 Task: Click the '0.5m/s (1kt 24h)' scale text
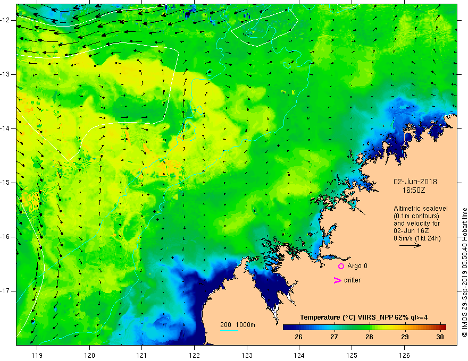coord(417,238)
